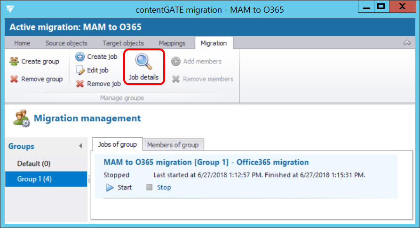Open Job details magnifier icon
Image resolution: width=420 pixels, height=228 pixels.
[143, 62]
